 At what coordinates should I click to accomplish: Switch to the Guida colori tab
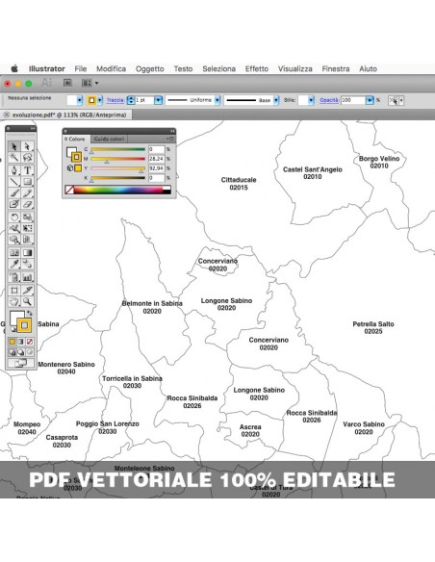[109, 139]
